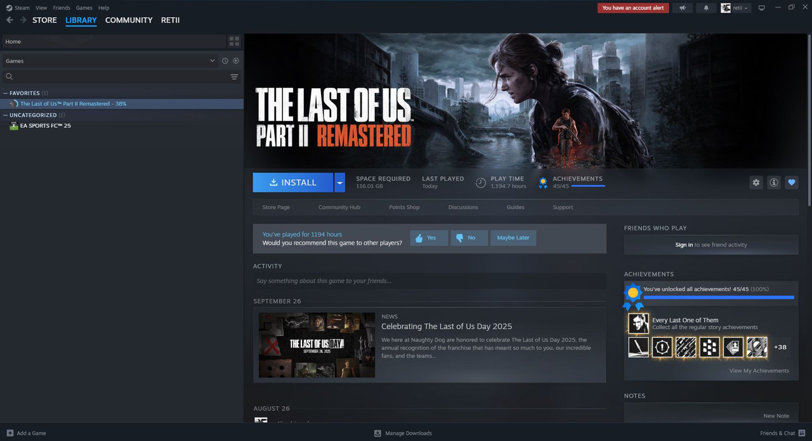Click Sign in for friend activity
812x441 pixels.
(x=684, y=245)
